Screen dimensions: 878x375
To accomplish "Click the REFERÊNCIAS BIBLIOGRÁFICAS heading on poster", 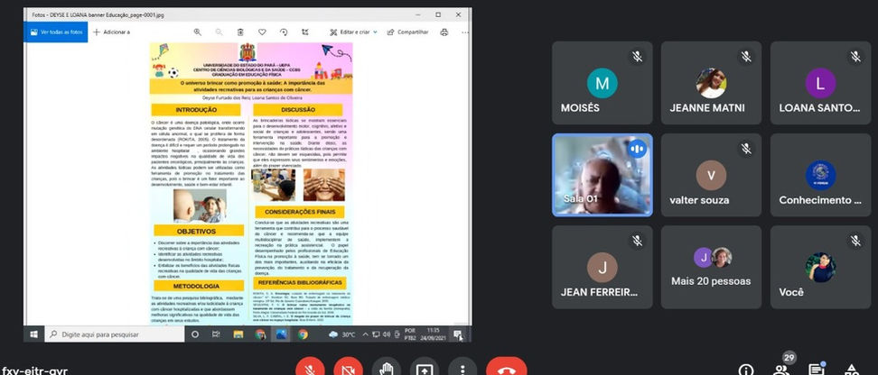I will point(300,283).
